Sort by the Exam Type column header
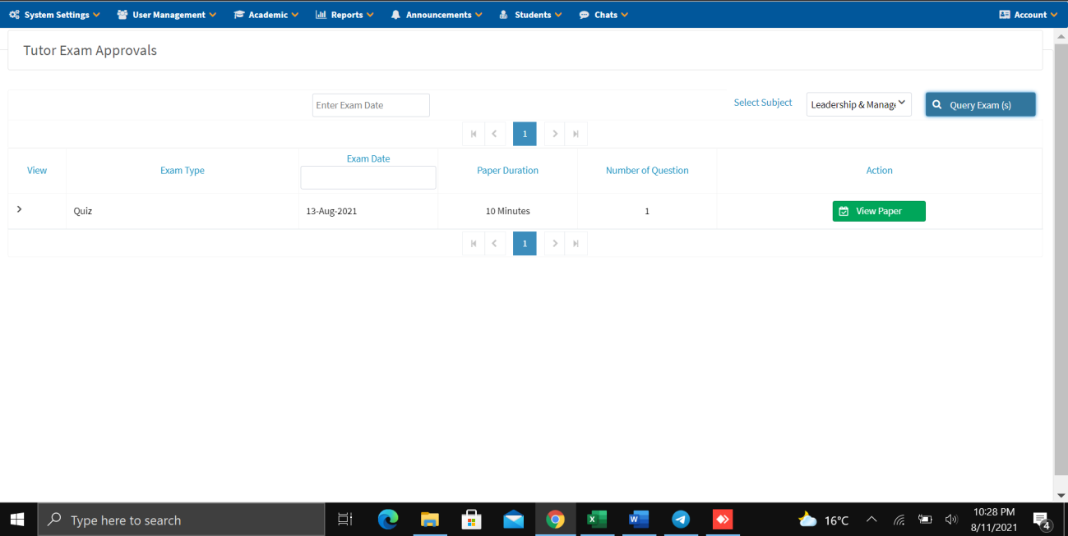The width and height of the screenshot is (1068, 536). [x=183, y=171]
